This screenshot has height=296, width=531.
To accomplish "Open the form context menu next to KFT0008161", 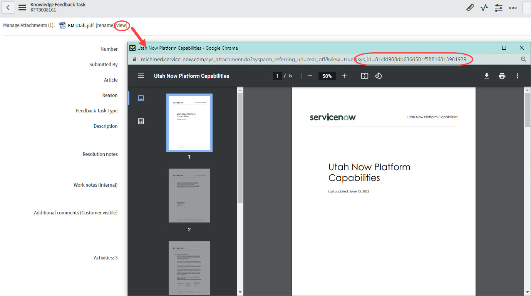I will [22, 8].
